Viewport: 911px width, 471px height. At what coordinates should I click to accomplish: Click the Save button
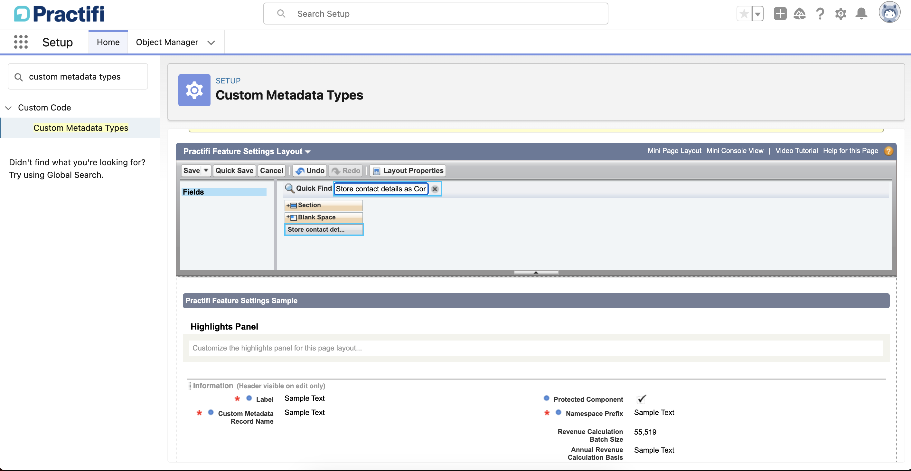[192, 170]
